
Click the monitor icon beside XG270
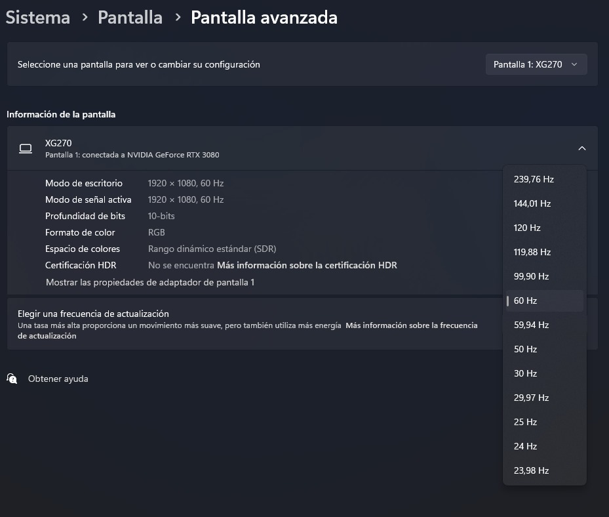click(26, 148)
